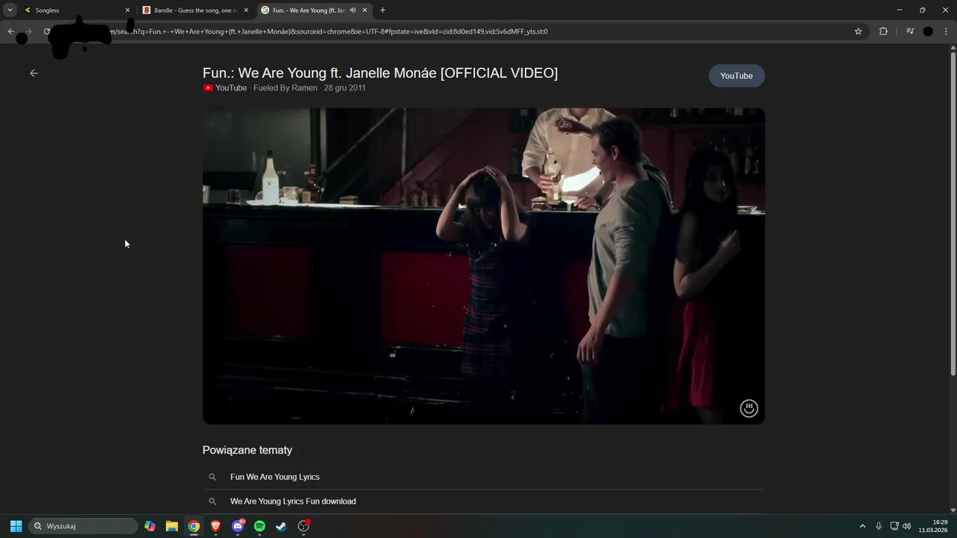Expand the hidden system tray icons

(x=862, y=526)
